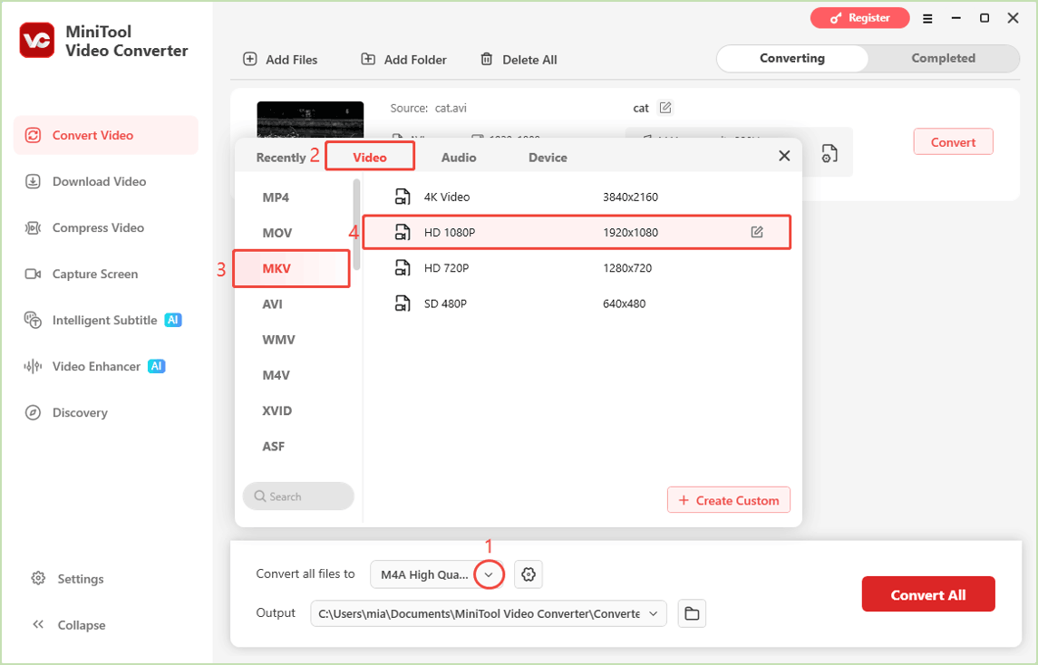Image resolution: width=1038 pixels, height=665 pixels.
Task: Click the 4K Video preset icon
Action: [403, 197]
